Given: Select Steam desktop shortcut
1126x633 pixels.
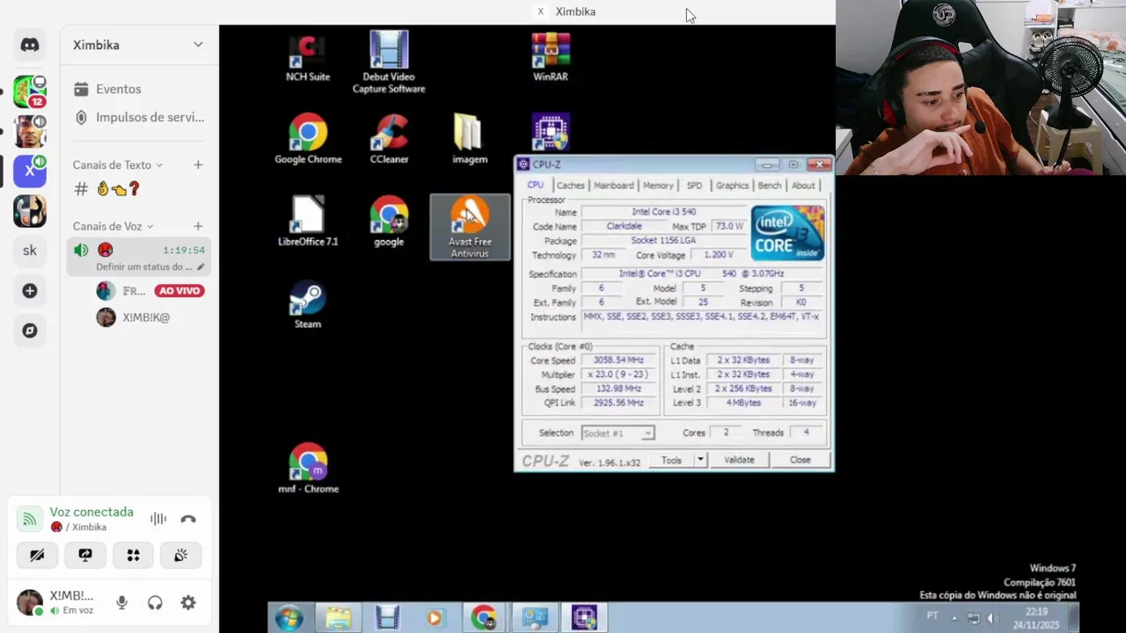Looking at the screenshot, I should coord(308,304).
